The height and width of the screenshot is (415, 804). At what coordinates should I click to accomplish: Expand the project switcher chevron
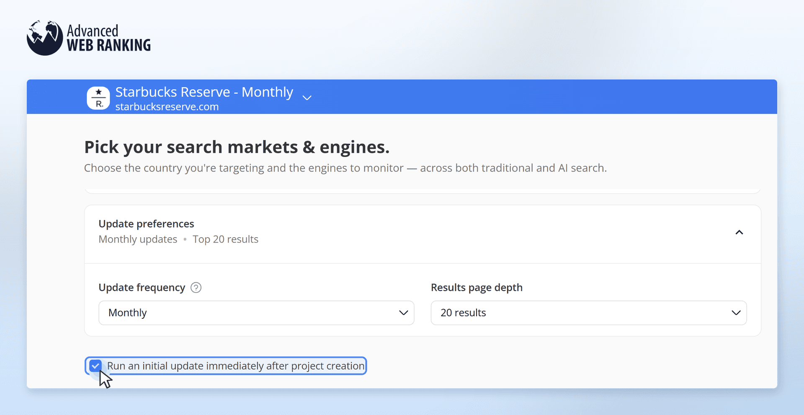[x=307, y=97]
